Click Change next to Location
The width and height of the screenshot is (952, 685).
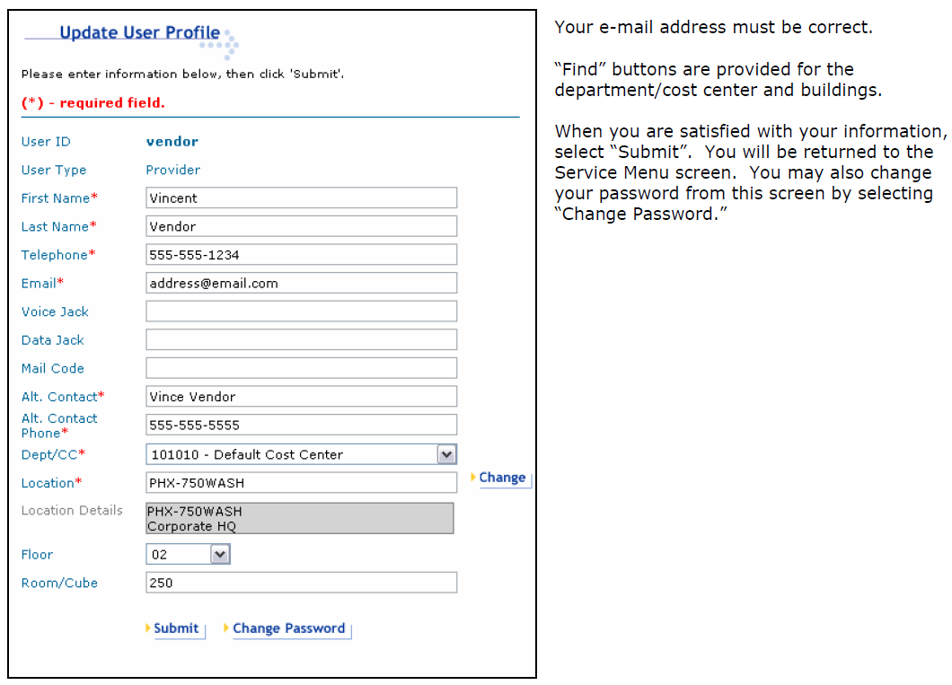click(502, 478)
